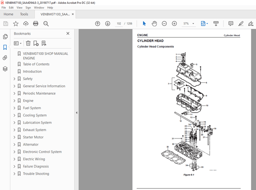Open VENBM07100 SHOP MANUAL ENGINE bookmark
This screenshot has width=256, height=190.
pos(45,56)
